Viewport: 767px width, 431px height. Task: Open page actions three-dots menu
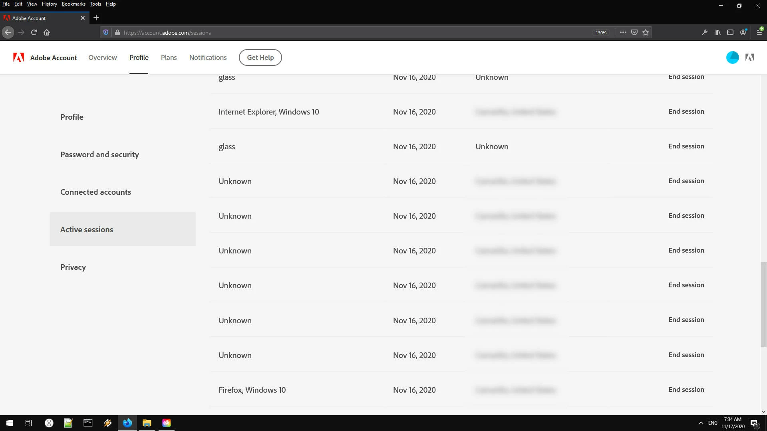tap(623, 33)
